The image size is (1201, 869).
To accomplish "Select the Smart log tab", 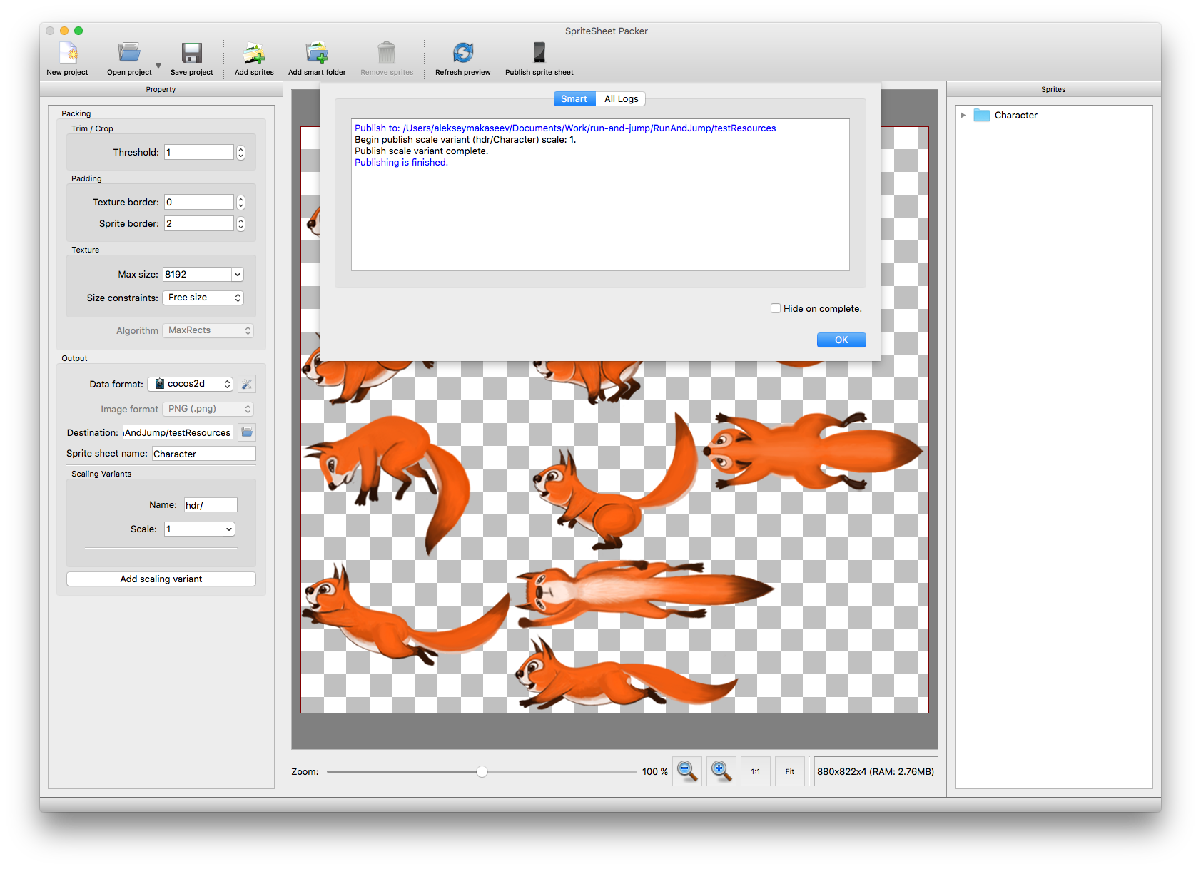I will [574, 98].
